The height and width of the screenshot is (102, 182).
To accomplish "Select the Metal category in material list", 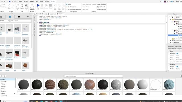I will [3, 89].
